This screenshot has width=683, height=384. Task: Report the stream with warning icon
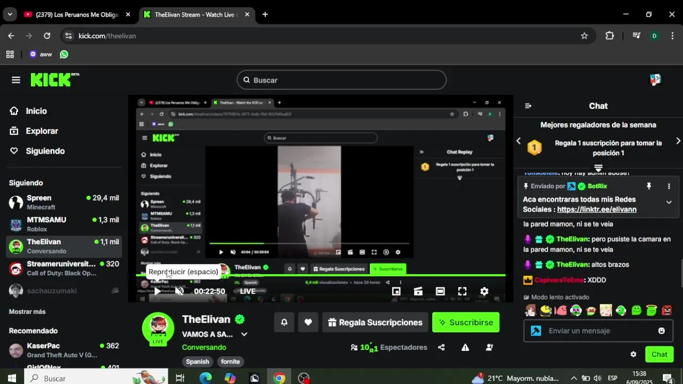tap(465, 347)
